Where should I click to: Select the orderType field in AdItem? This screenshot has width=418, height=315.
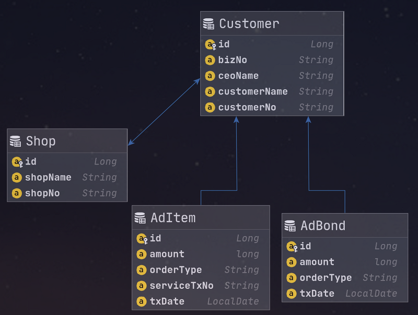point(176,270)
